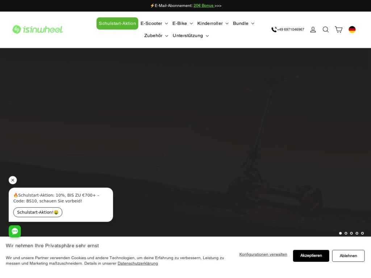Click the German flag language selector
Image resolution: width=371 pixels, height=278 pixels.
click(x=352, y=30)
